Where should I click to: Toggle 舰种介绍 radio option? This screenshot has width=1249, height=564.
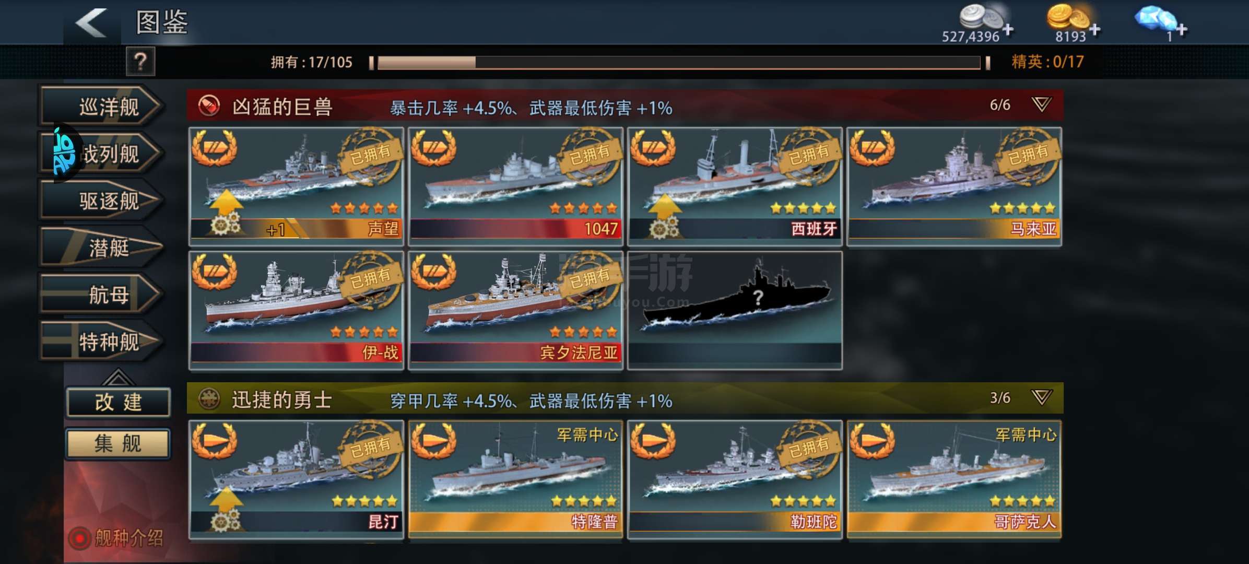[80, 538]
